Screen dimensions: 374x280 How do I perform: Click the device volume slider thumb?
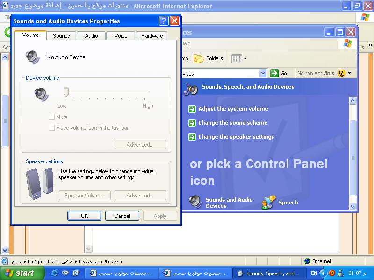[66, 92]
